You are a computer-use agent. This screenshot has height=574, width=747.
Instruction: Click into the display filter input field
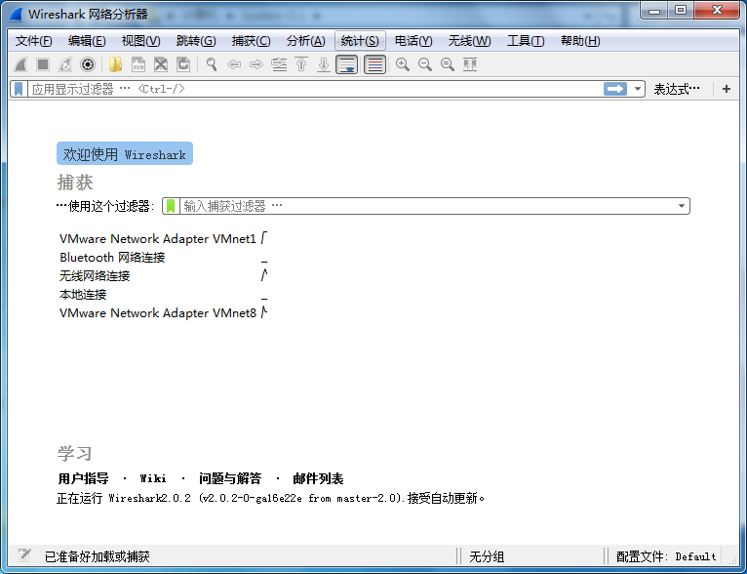pyautogui.click(x=314, y=89)
